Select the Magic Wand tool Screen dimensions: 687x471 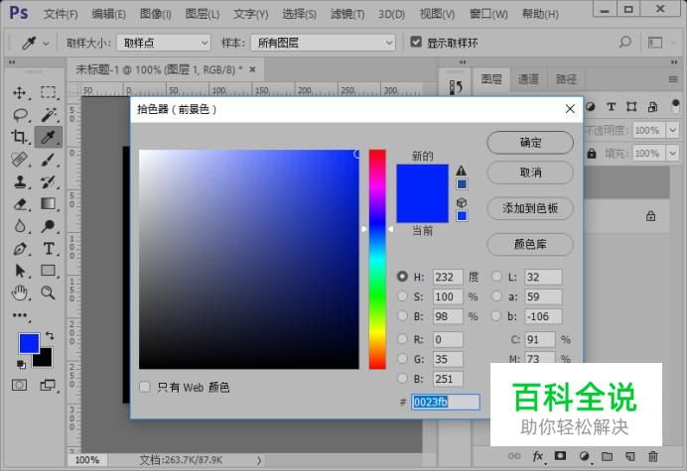(x=49, y=115)
